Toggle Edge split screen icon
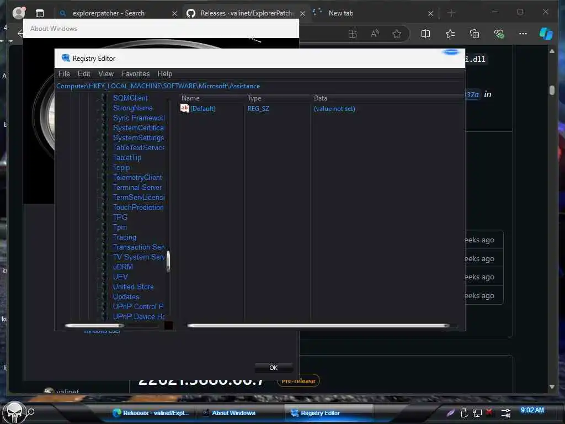The image size is (565, 424). tap(425, 34)
